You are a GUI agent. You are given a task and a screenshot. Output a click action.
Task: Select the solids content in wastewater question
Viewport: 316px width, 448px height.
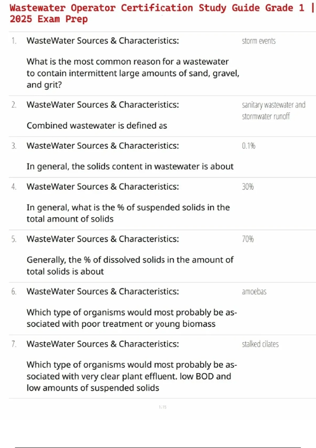click(x=130, y=167)
